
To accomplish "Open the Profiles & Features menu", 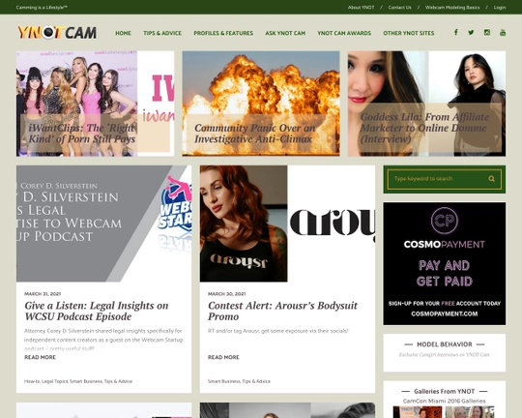I will (223, 33).
